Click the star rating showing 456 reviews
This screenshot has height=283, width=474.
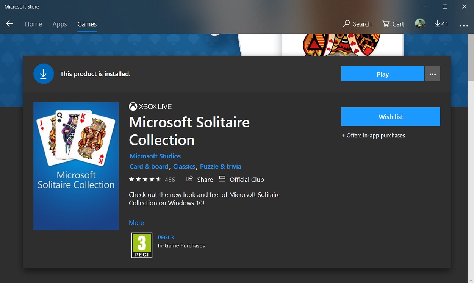click(x=152, y=179)
